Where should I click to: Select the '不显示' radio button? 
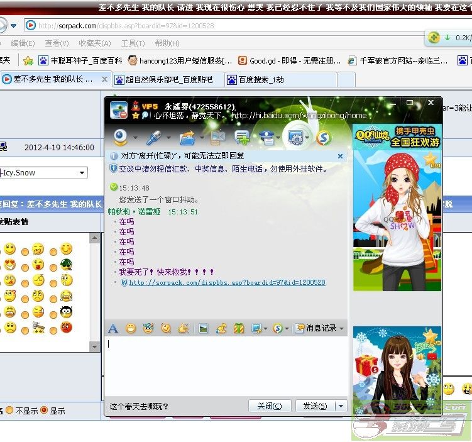(x=9, y=410)
